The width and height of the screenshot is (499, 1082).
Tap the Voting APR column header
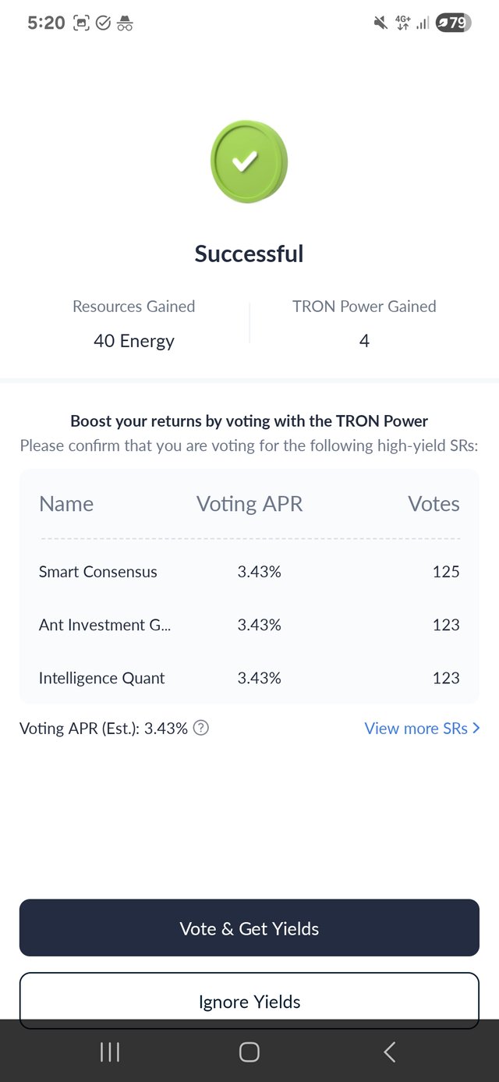click(249, 504)
